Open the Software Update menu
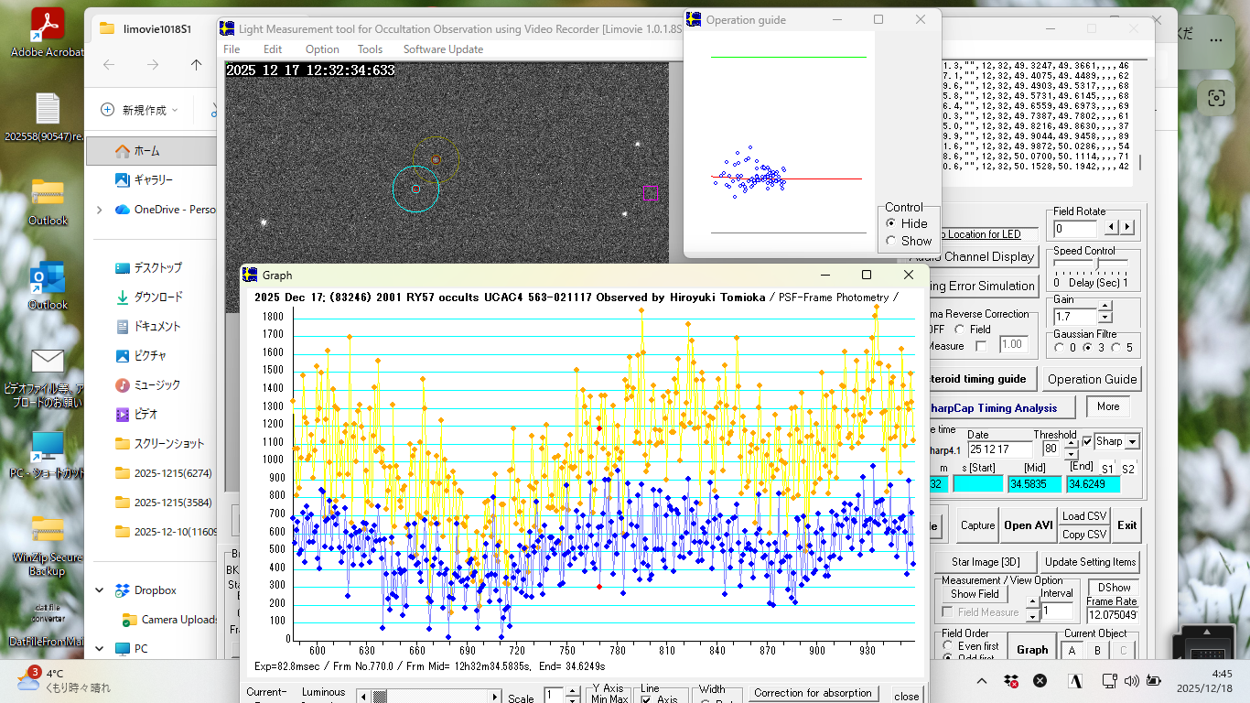This screenshot has height=703, width=1250. 443,49
